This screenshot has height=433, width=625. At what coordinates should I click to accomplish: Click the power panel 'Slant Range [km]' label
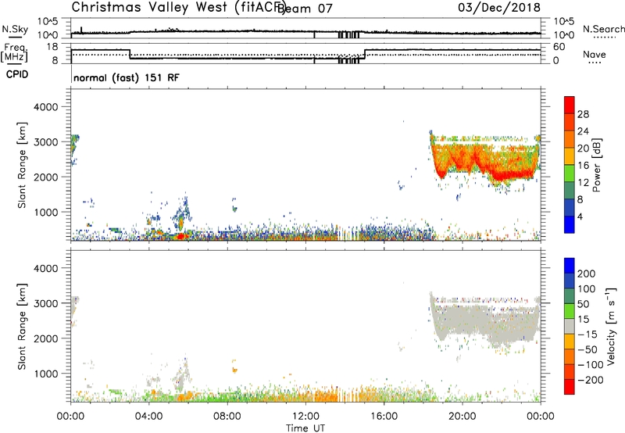(22, 165)
